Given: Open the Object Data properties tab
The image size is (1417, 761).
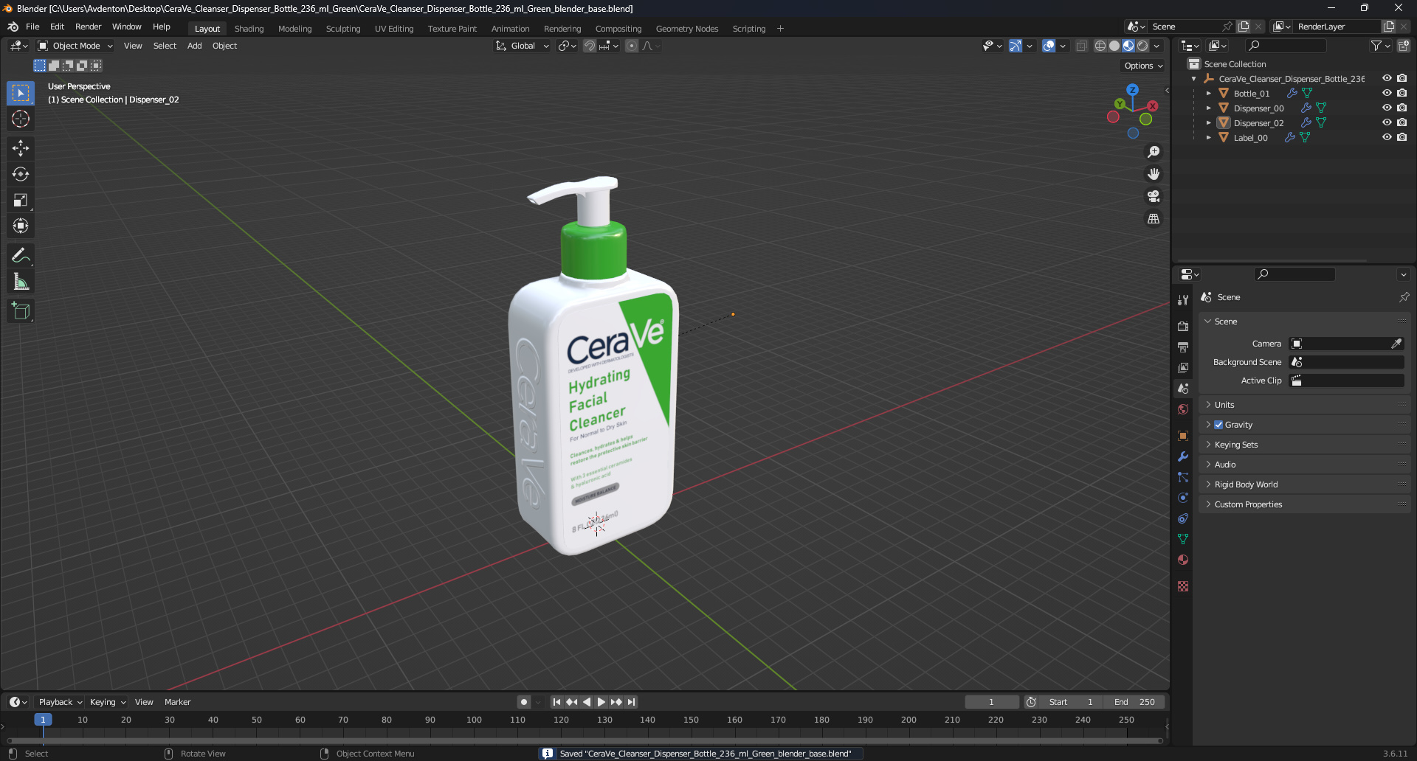Looking at the screenshot, I should (x=1183, y=539).
